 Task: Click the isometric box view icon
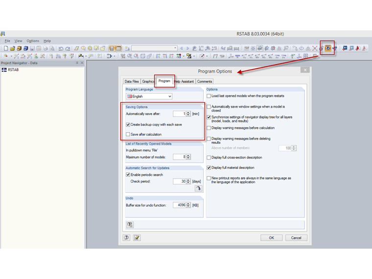click(143, 56)
